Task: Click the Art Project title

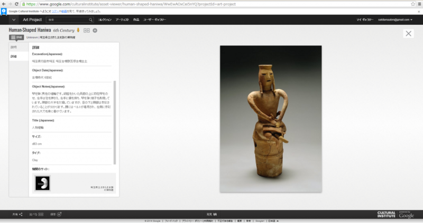Action: click(x=32, y=20)
